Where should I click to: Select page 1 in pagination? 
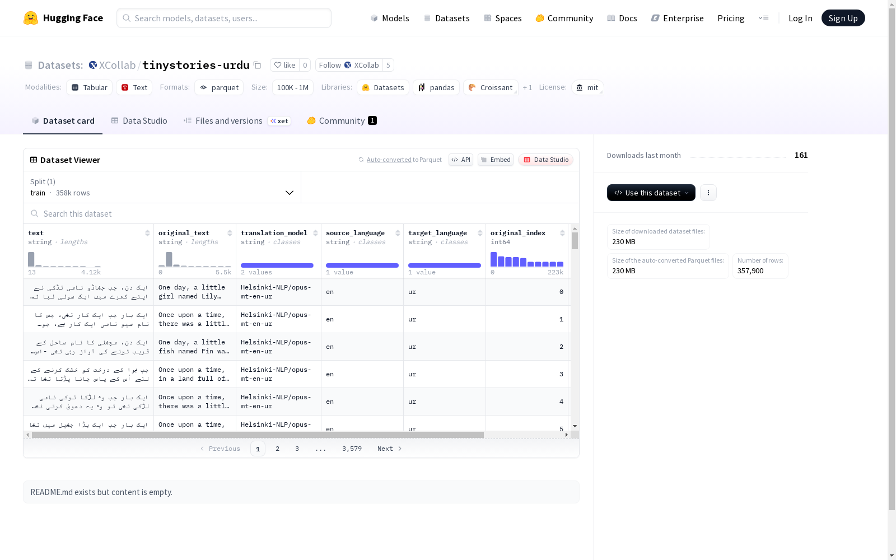pos(258,449)
